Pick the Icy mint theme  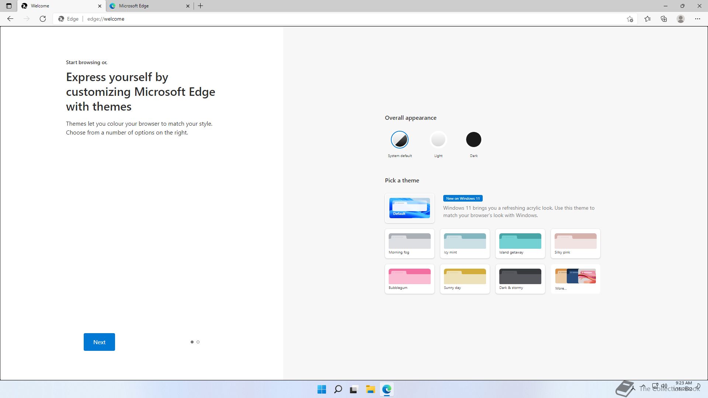coord(465,244)
